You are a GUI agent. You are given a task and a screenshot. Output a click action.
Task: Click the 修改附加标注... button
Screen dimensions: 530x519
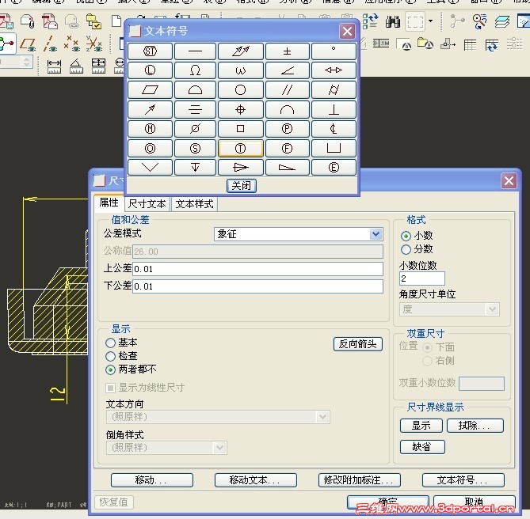point(360,480)
